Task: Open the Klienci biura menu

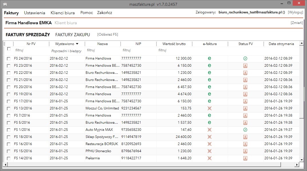Action: (63, 13)
